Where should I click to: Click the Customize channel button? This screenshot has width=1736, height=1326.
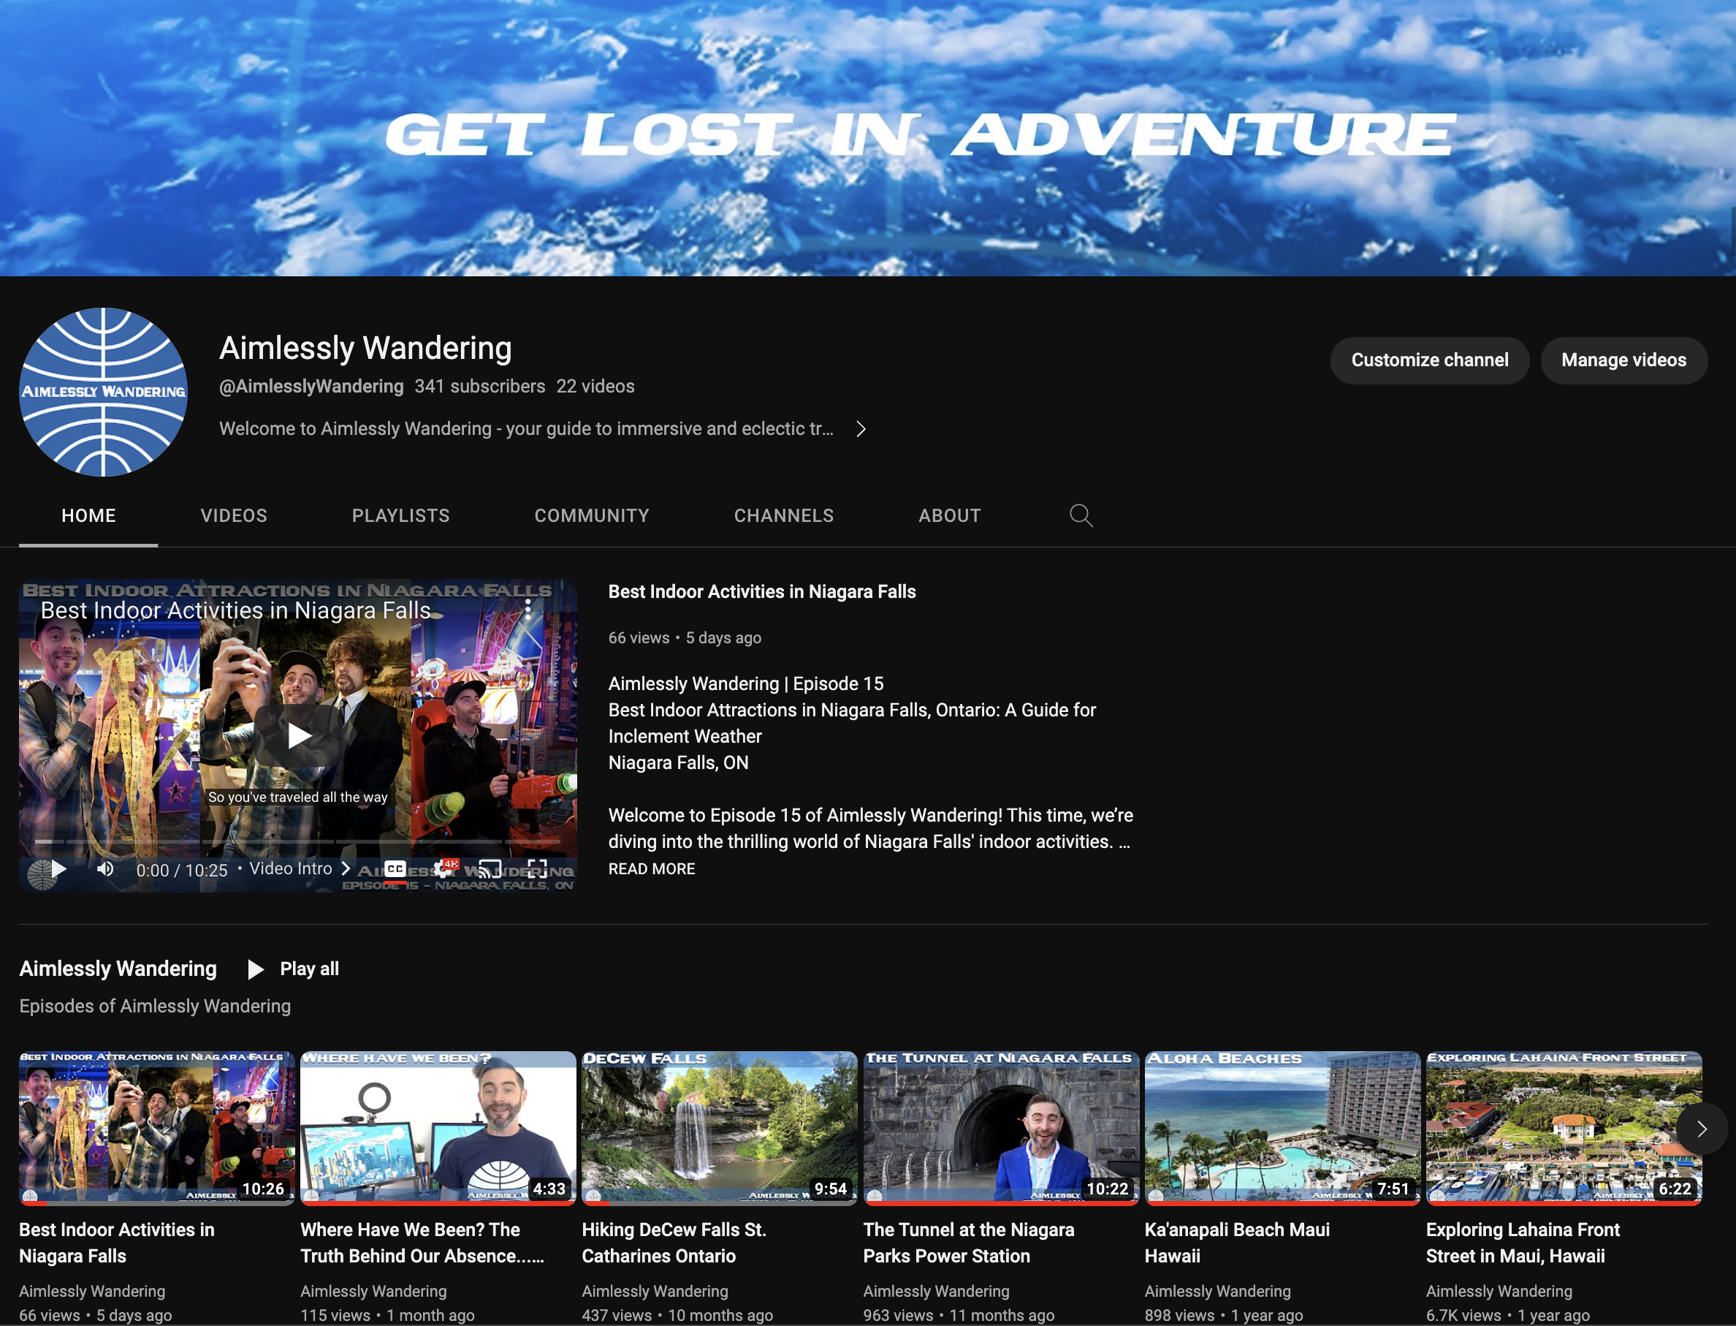tap(1429, 360)
